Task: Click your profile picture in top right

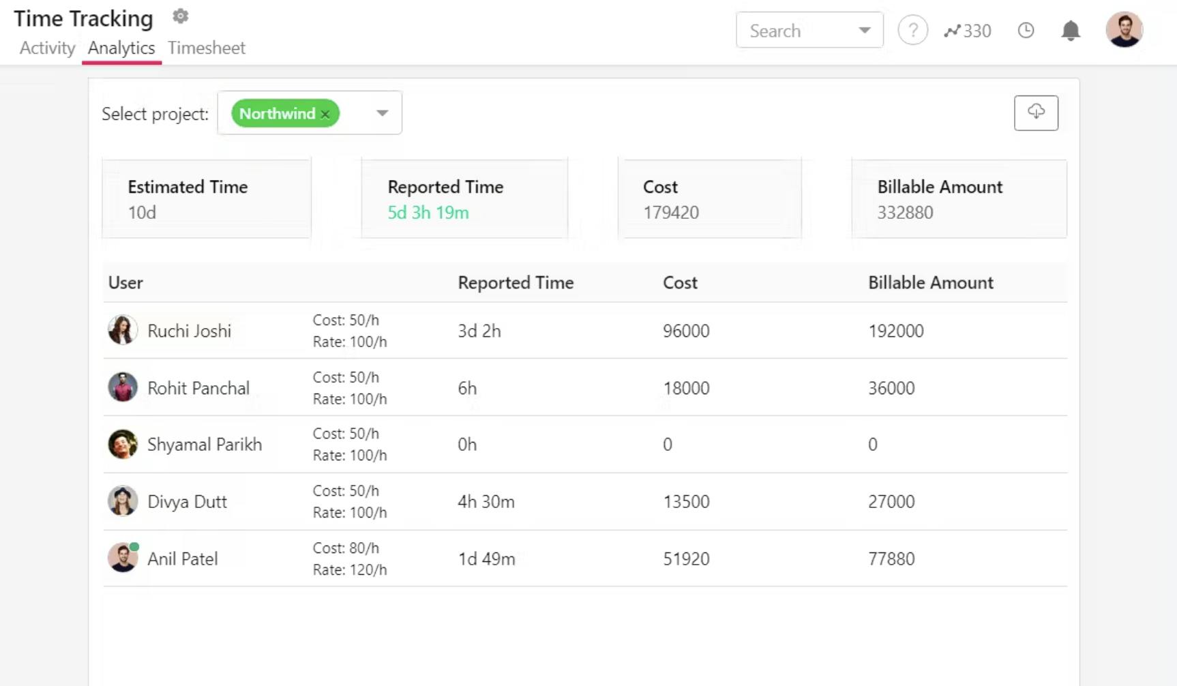Action: [1124, 29]
